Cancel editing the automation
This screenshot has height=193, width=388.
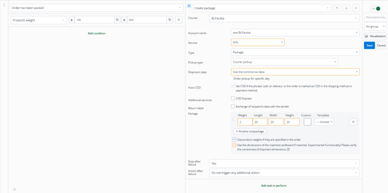tap(381, 45)
